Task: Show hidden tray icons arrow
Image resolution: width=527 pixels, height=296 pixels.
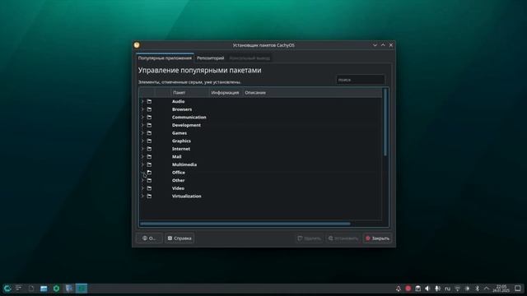Action: pyautogui.click(x=487, y=289)
